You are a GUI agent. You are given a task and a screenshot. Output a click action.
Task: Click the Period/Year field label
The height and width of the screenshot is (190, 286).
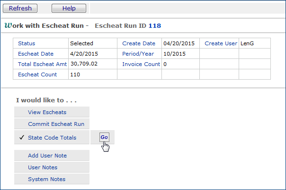coord(138,54)
